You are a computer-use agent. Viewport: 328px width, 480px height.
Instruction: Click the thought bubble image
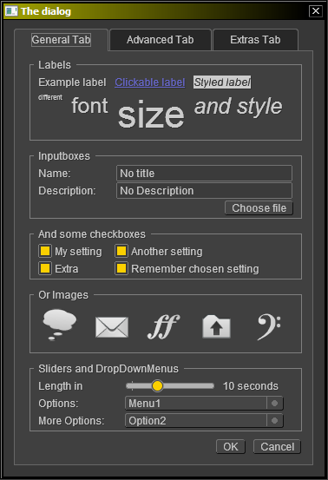(x=60, y=325)
